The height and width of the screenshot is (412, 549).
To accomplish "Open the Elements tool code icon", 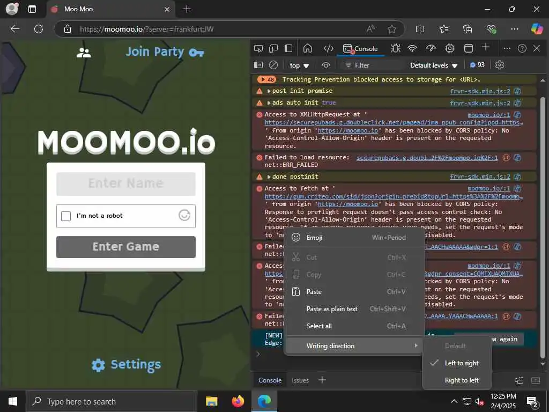I will point(328,48).
